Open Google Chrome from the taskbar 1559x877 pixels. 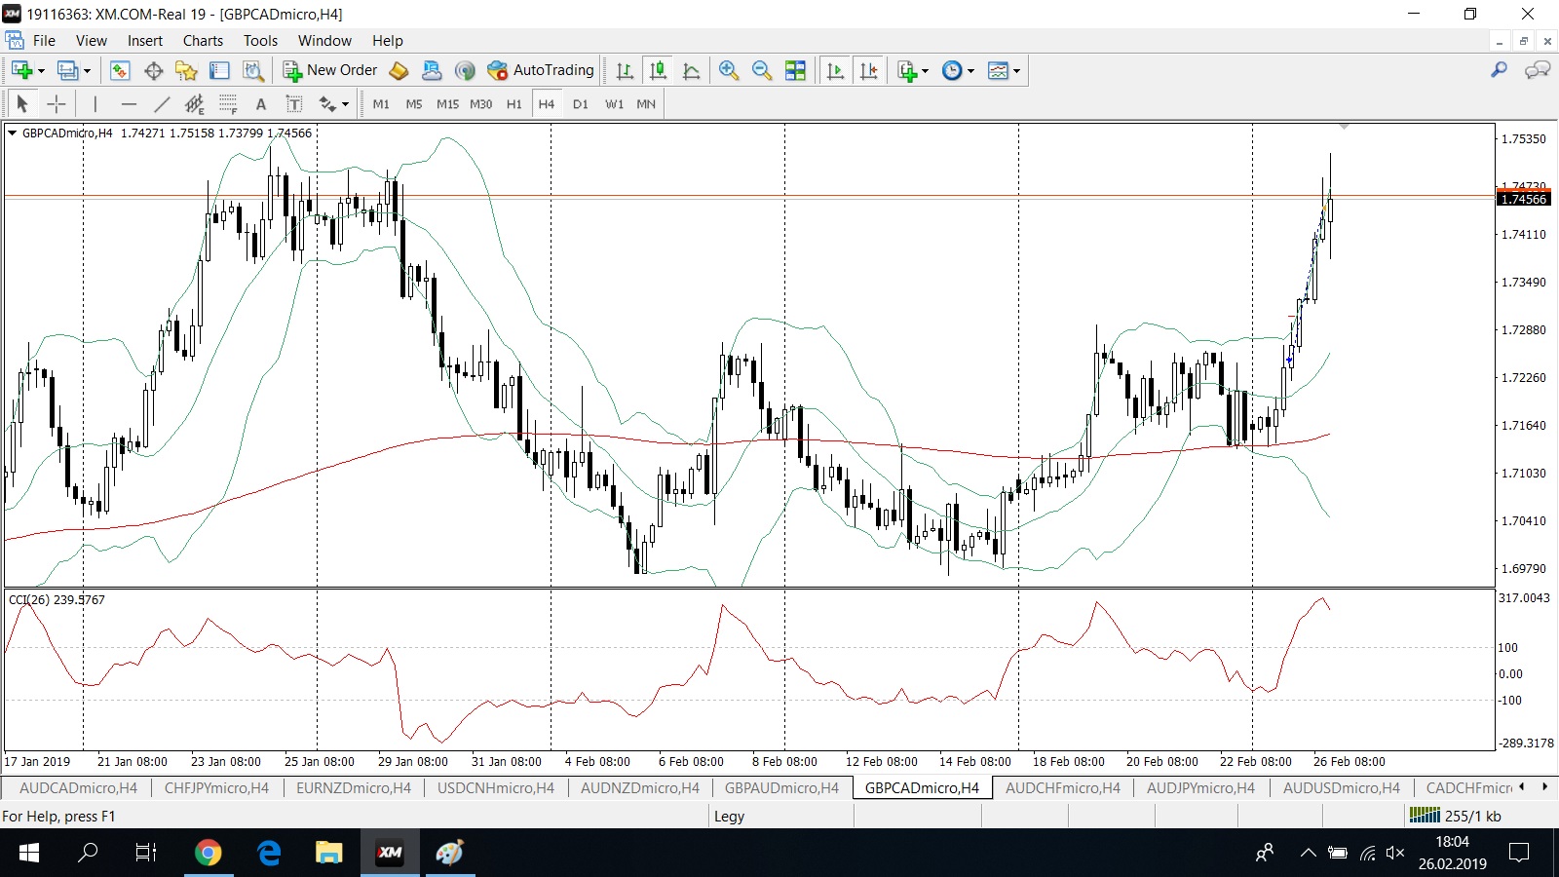click(208, 854)
